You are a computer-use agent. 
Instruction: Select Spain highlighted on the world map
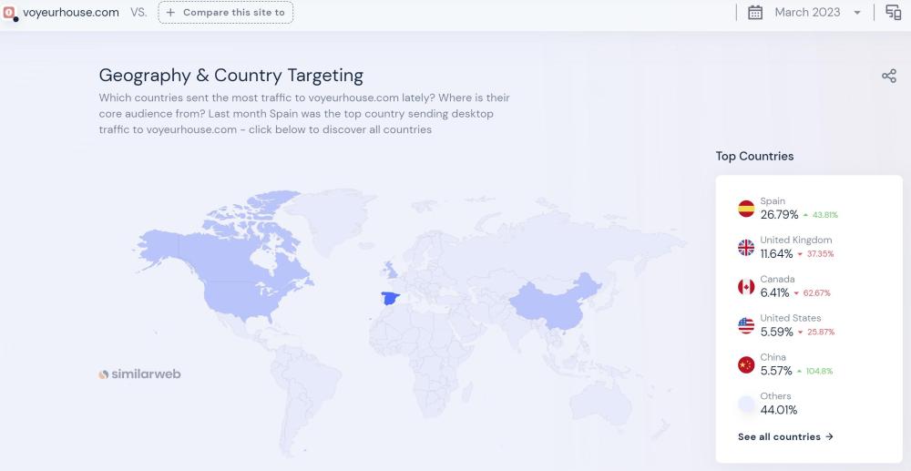click(x=390, y=299)
